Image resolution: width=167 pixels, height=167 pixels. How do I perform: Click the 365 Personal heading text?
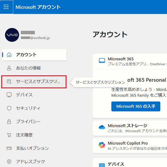(146, 80)
